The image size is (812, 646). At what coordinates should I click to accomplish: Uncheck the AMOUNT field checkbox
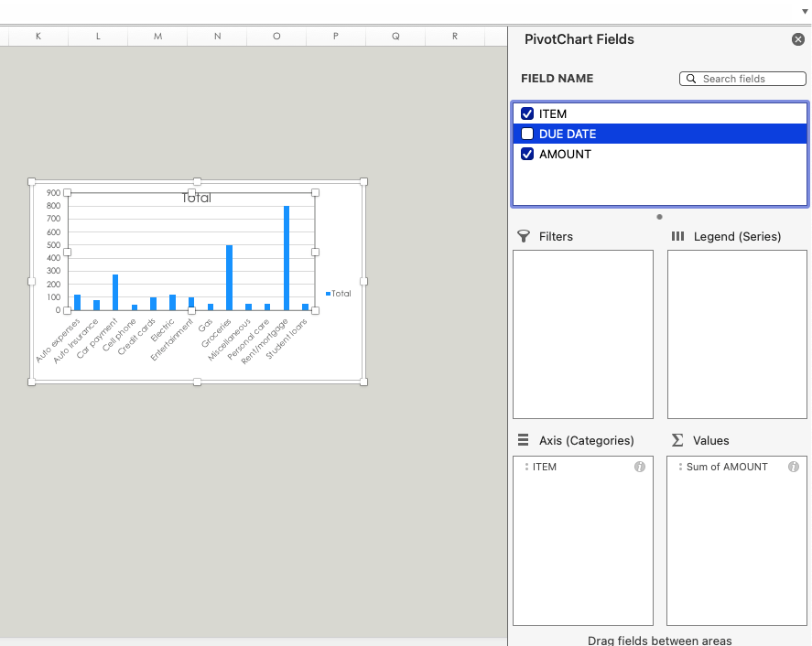[527, 154]
